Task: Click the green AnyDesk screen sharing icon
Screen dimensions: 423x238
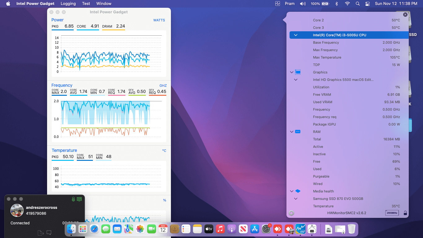Action: coord(79,199)
